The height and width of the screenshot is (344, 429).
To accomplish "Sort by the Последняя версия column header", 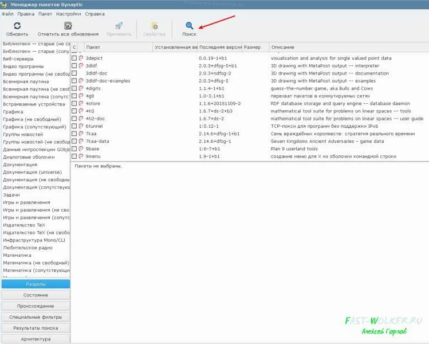I will click(x=220, y=48).
